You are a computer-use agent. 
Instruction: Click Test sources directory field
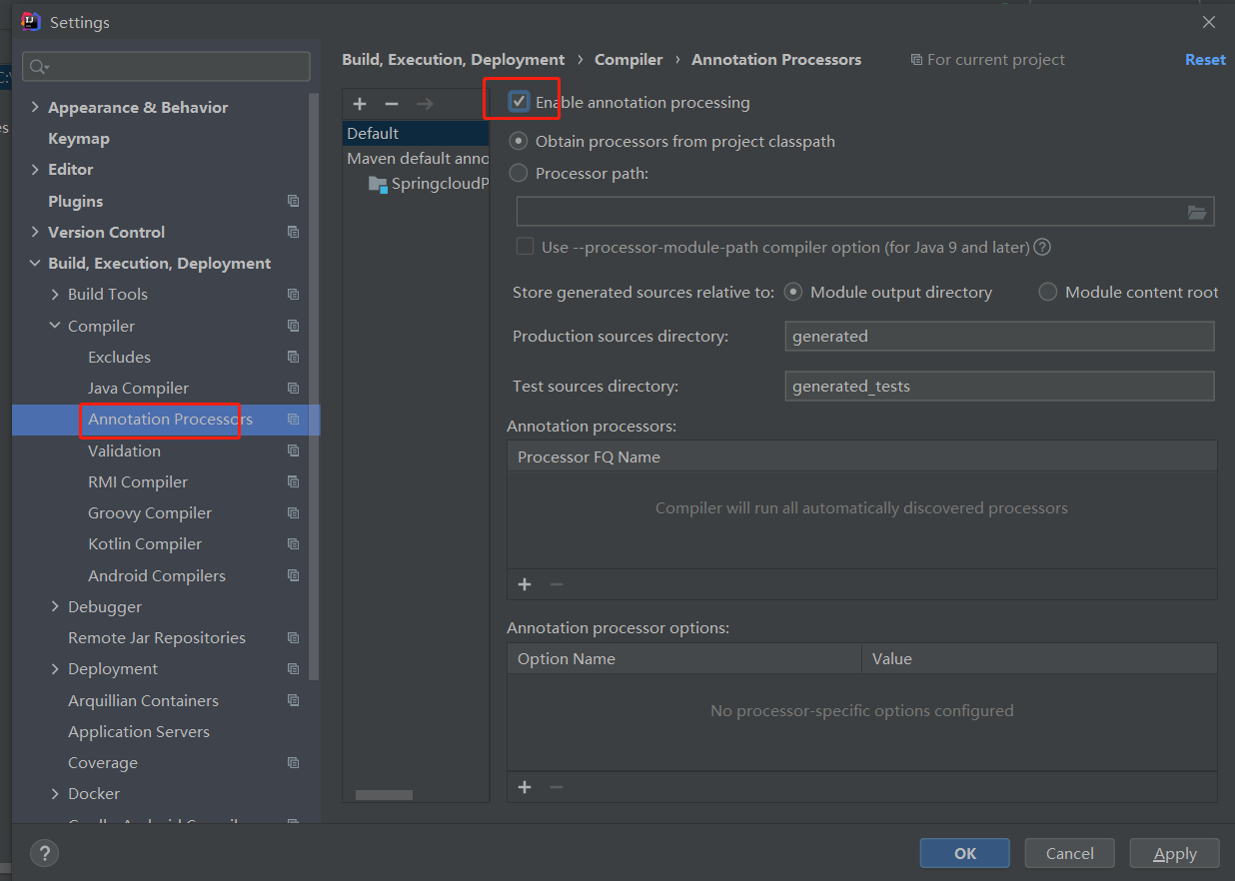[x=999, y=386]
